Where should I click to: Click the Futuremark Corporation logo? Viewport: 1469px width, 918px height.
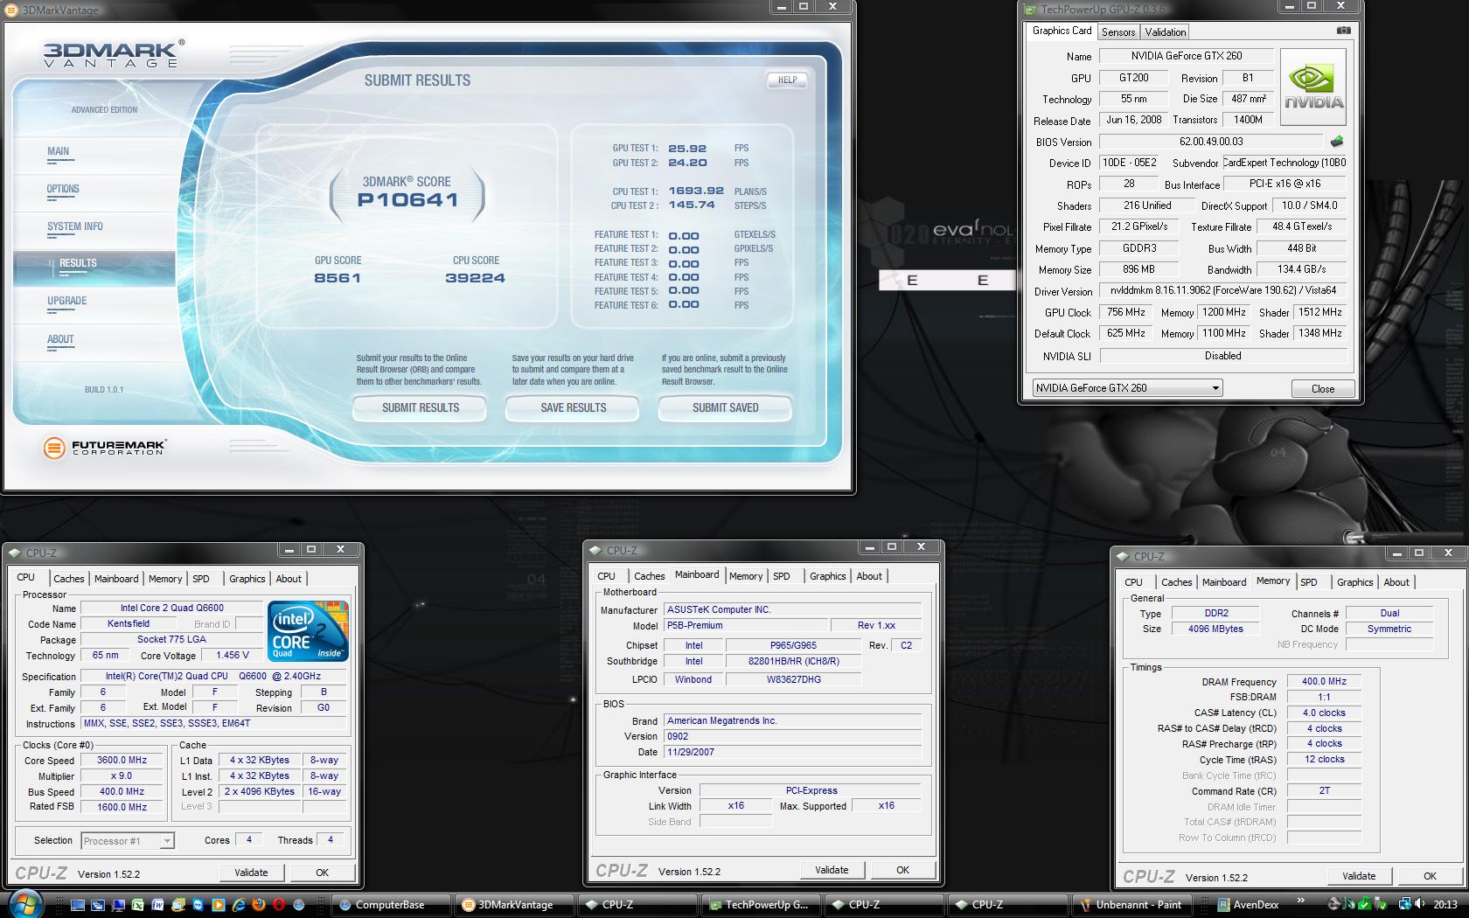click(x=104, y=448)
